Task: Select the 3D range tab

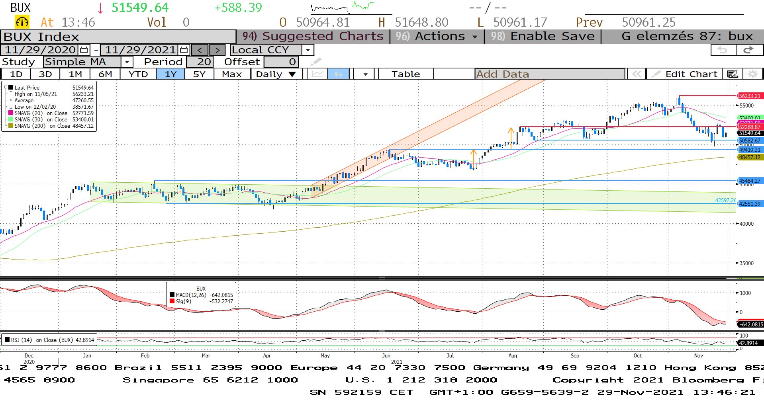Action: coord(45,74)
